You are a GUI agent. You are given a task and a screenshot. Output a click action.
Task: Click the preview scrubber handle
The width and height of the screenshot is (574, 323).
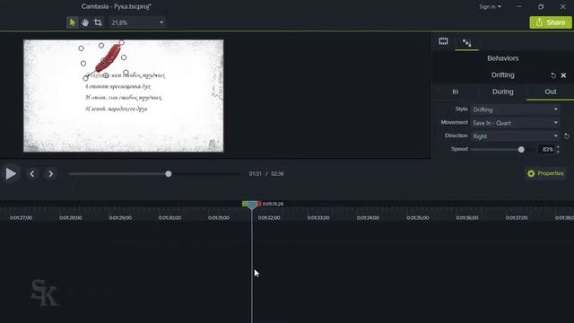point(169,174)
